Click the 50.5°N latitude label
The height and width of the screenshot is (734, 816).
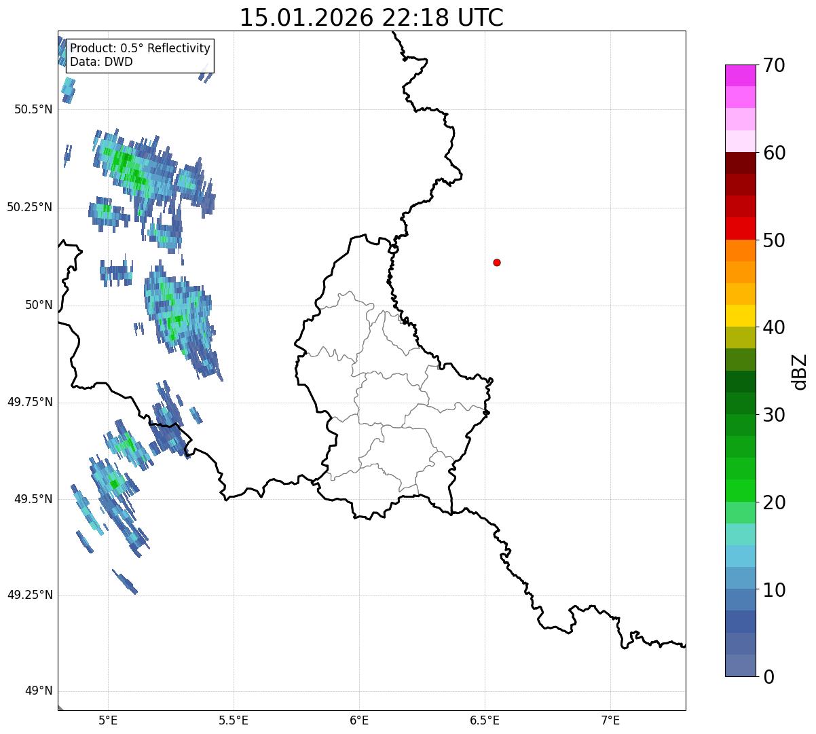(x=33, y=109)
